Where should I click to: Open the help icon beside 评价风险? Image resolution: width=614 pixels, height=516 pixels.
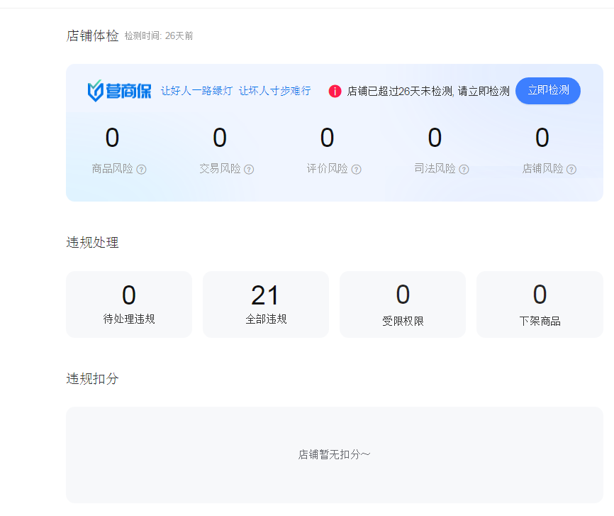[x=357, y=170]
